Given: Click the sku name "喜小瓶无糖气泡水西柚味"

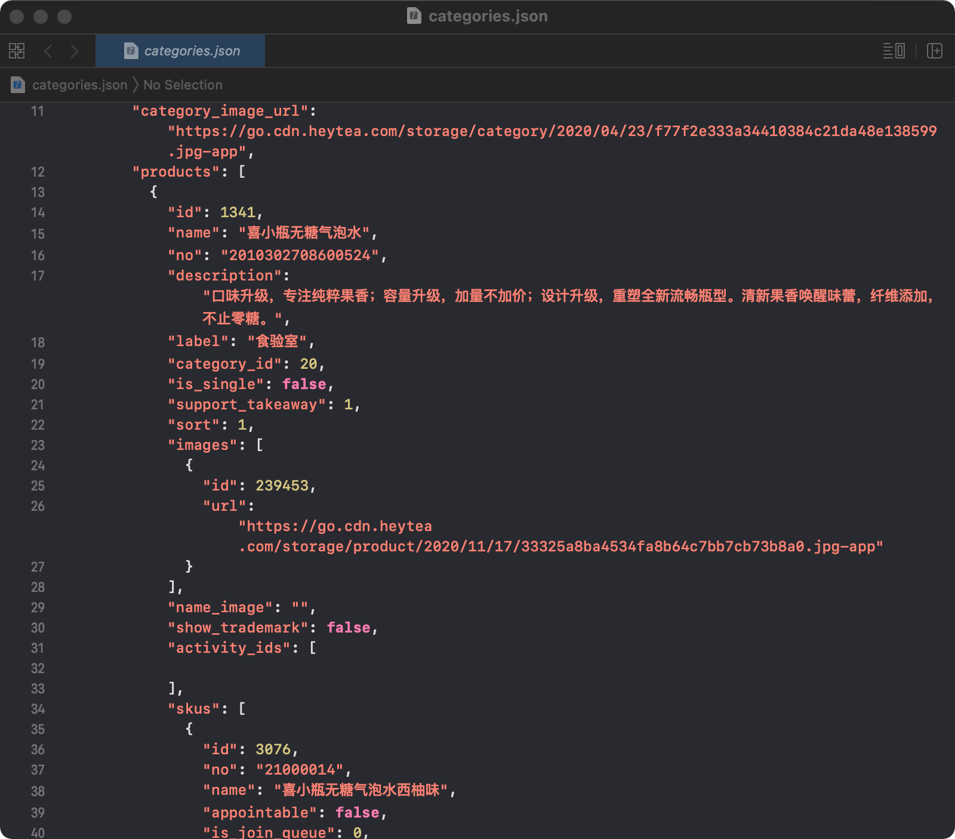Looking at the screenshot, I should 361,790.
